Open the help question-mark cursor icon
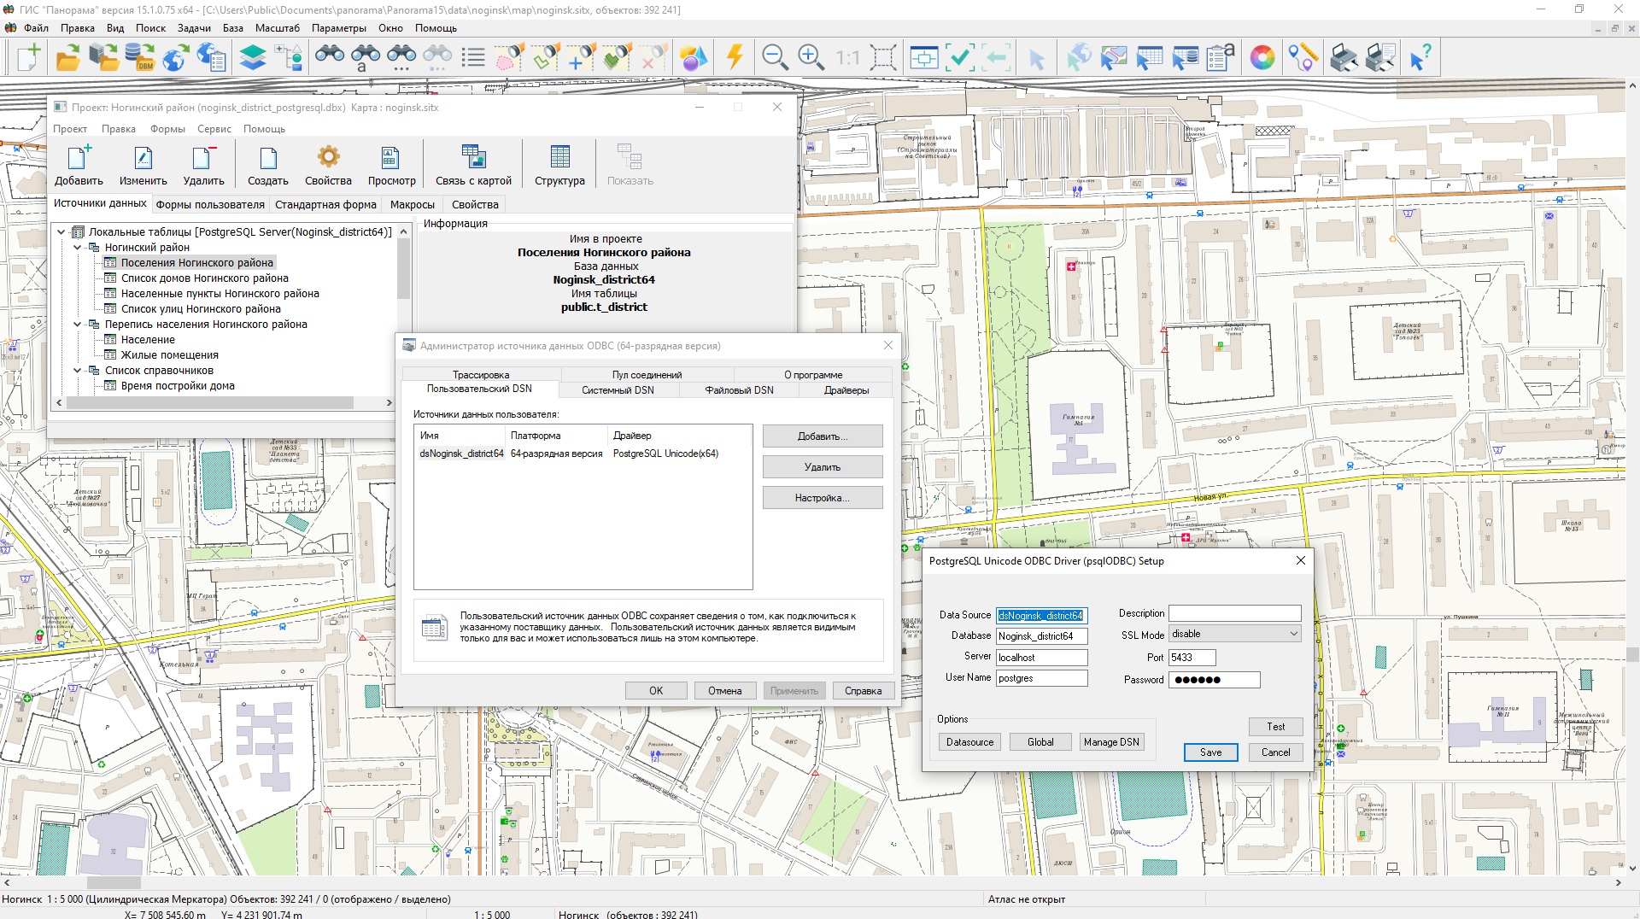 click(1421, 58)
